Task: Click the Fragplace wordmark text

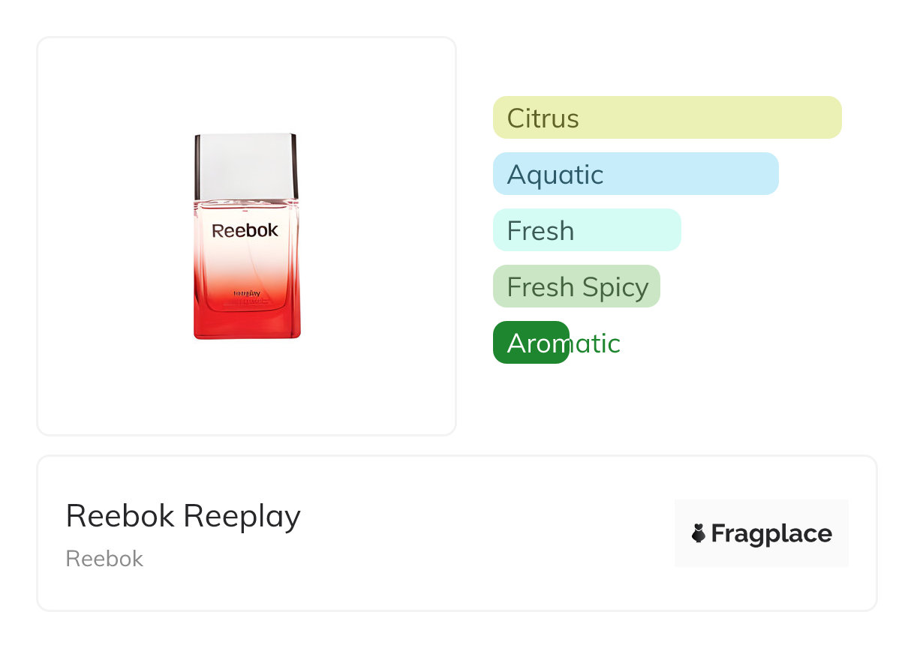Action: click(x=771, y=533)
